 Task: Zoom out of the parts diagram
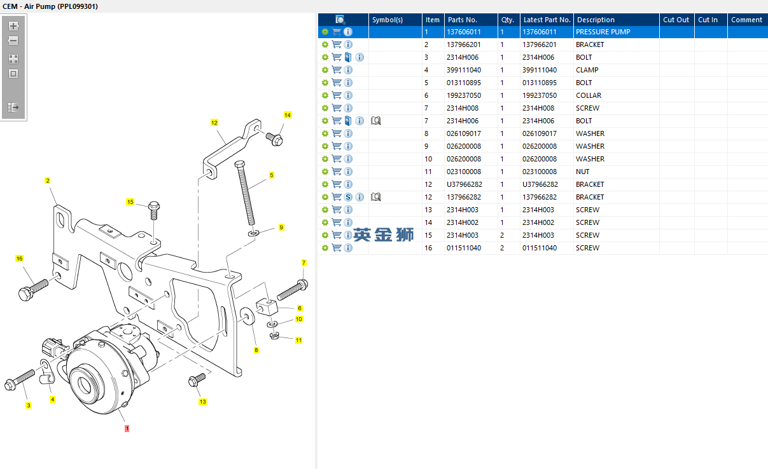[13, 41]
